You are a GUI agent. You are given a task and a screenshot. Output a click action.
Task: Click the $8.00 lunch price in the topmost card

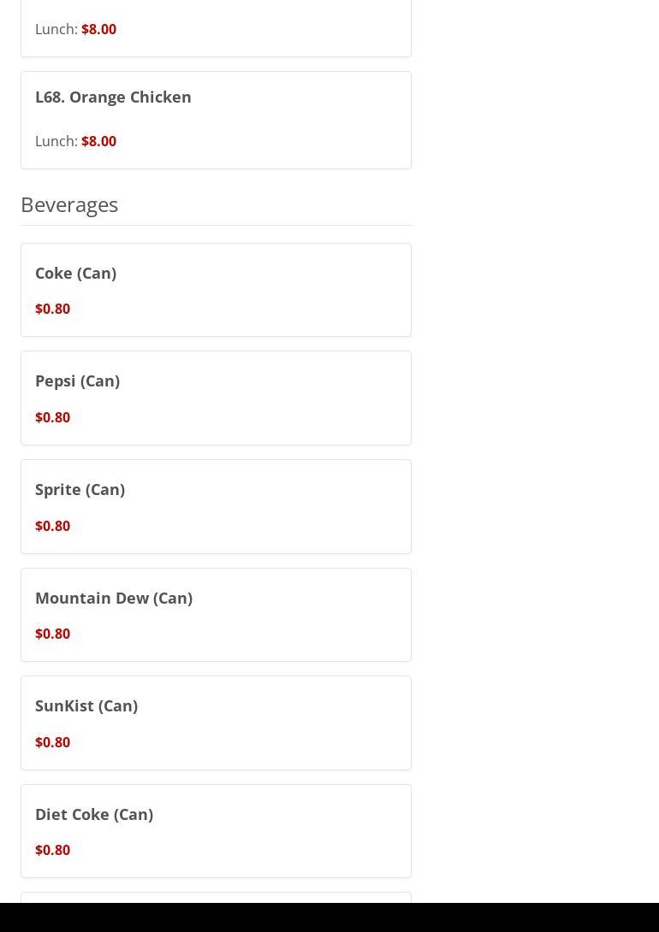[98, 29]
